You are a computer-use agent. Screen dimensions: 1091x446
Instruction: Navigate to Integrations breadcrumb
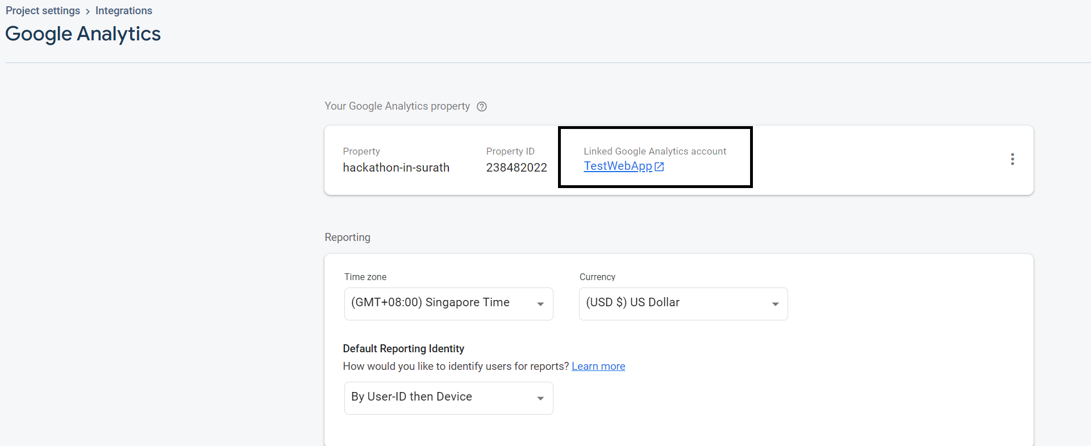123,11
